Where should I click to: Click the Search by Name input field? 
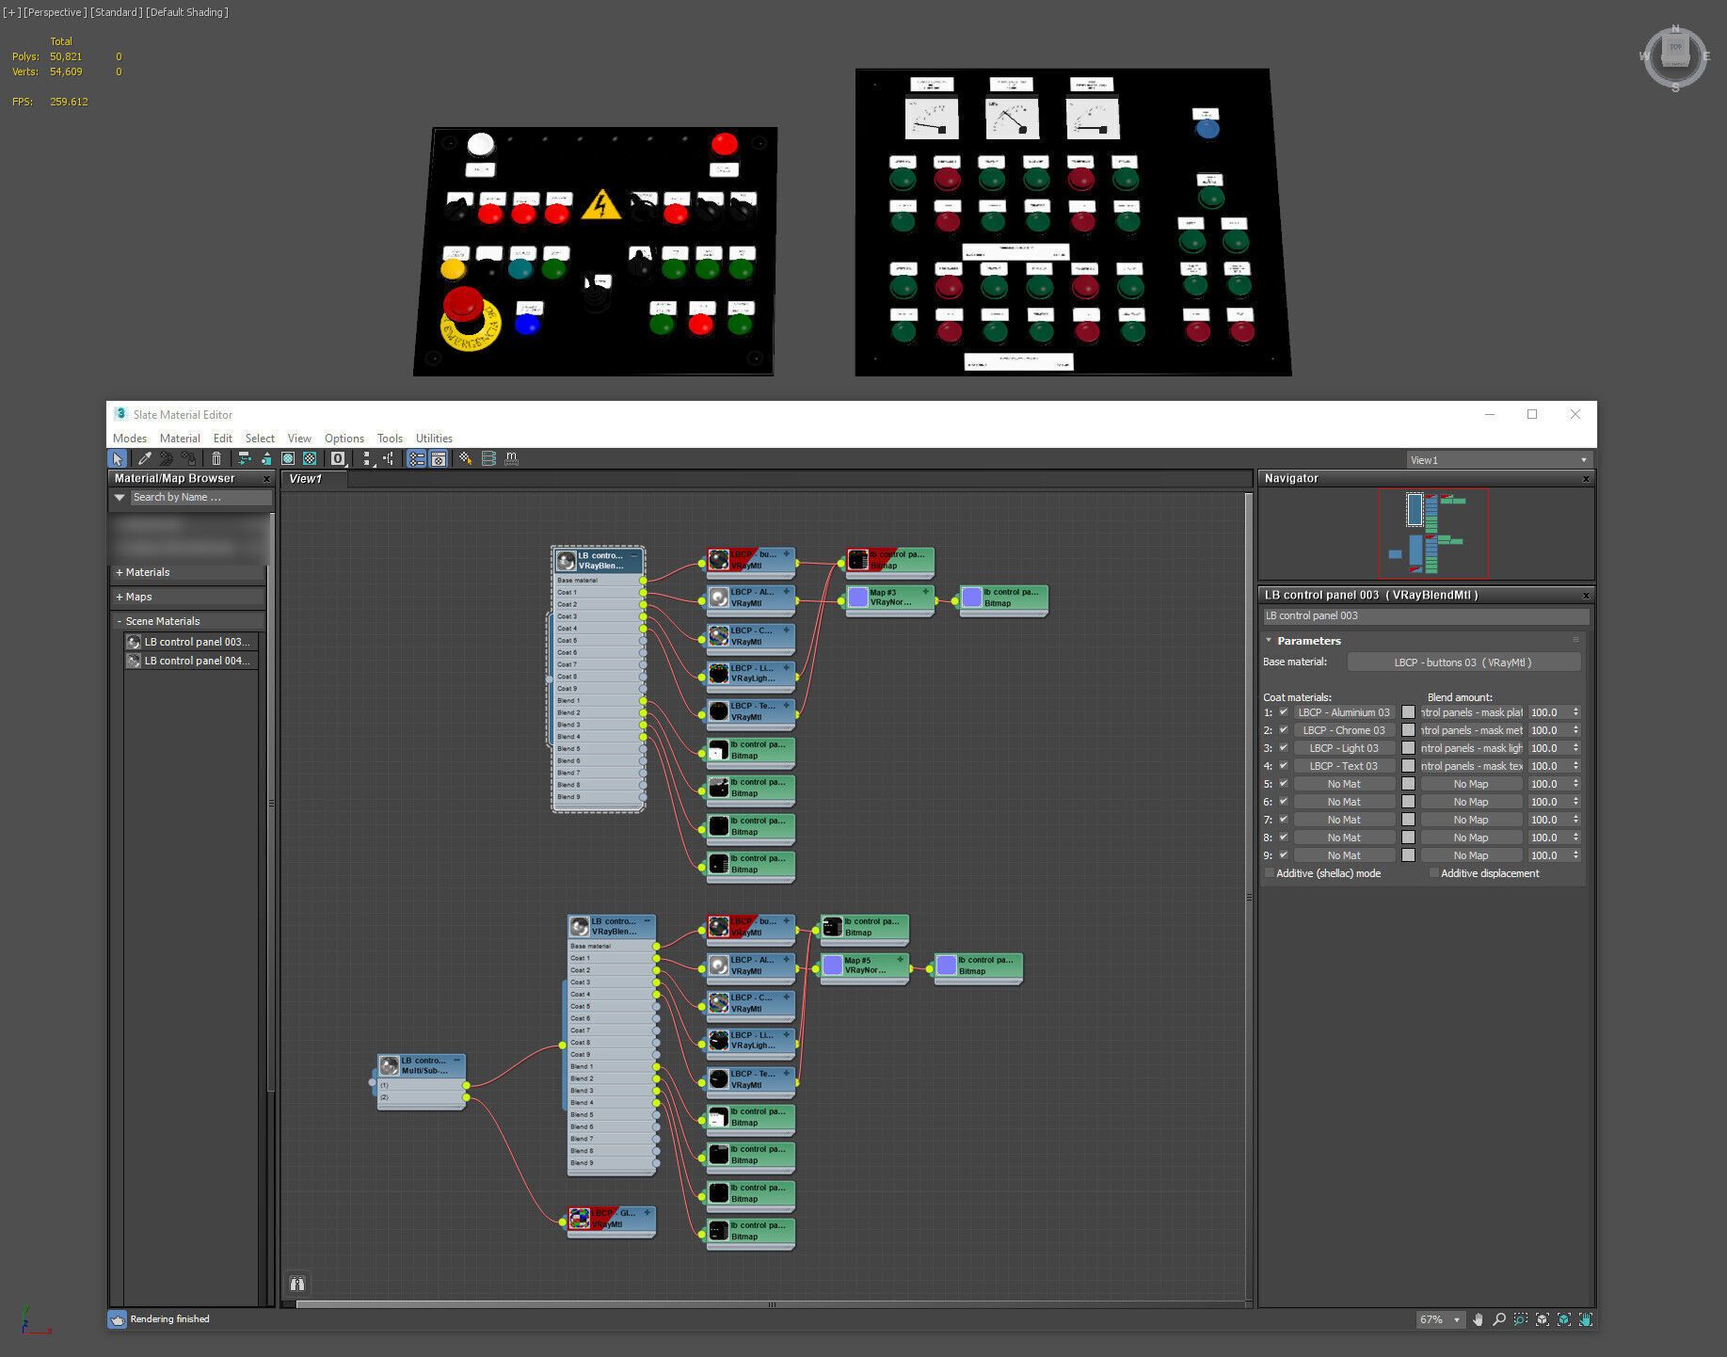pyautogui.click(x=200, y=497)
